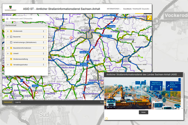Screen dimensions: 188x125
Task: Click the Weiter button in the dialog
Action: coord(144,112)
